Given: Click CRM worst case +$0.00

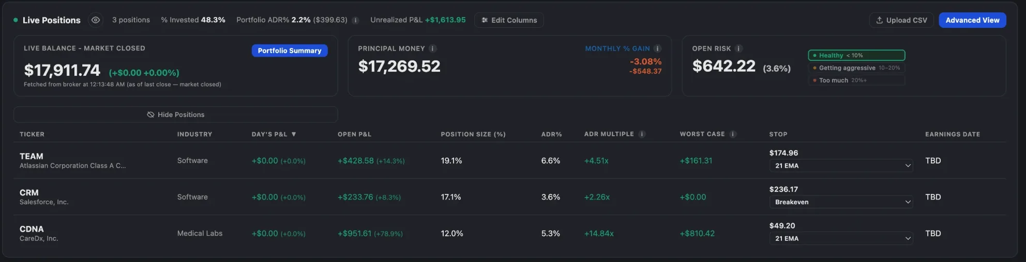Looking at the screenshot, I should click(x=693, y=197).
